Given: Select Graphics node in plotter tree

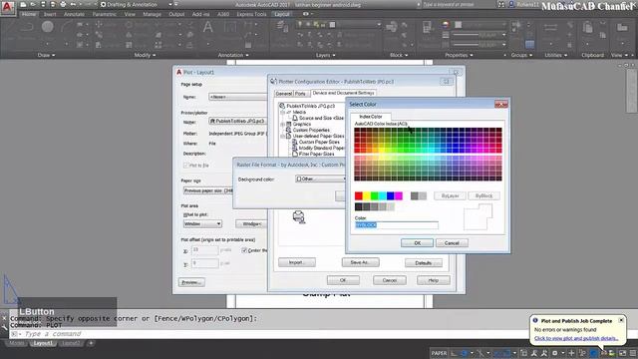Looking at the screenshot, I should point(301,124).
